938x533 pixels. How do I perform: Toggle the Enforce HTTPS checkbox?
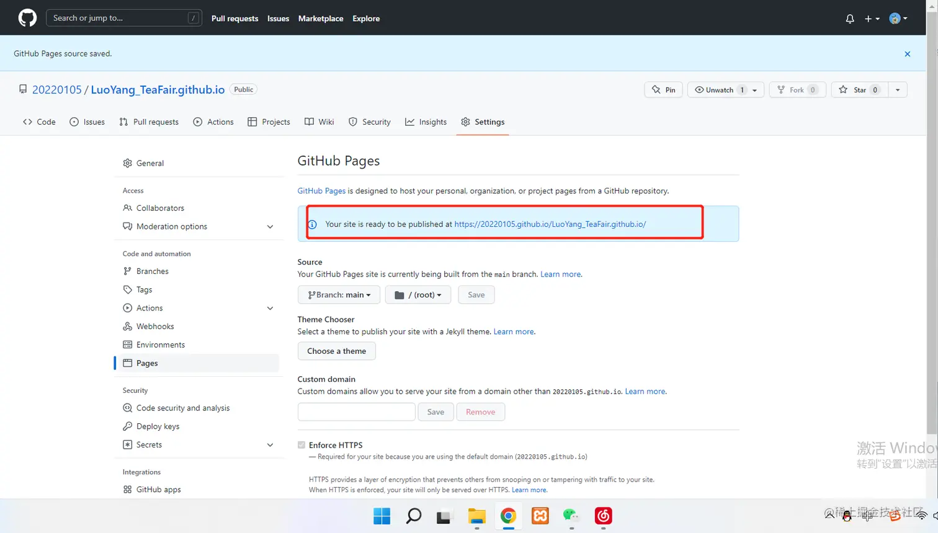pyautogui.click(x=301, y=445)
